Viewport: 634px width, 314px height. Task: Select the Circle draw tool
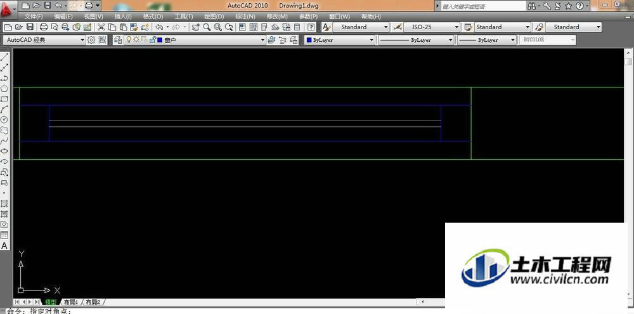(x=4, y=120)
